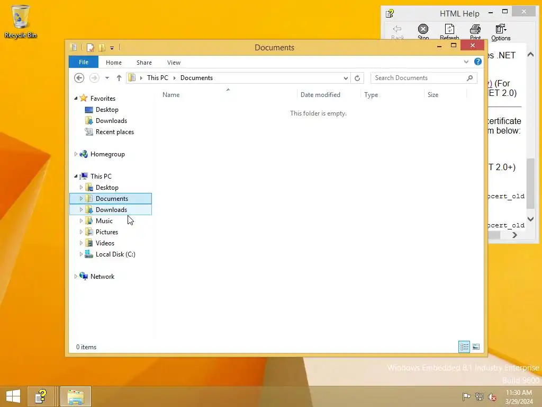
Task: Open Explorer help with the question mark icon
Action: click(478, 61)
